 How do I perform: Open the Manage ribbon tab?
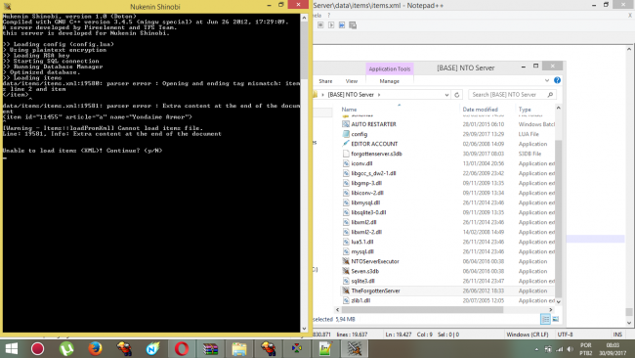point(390,81)
